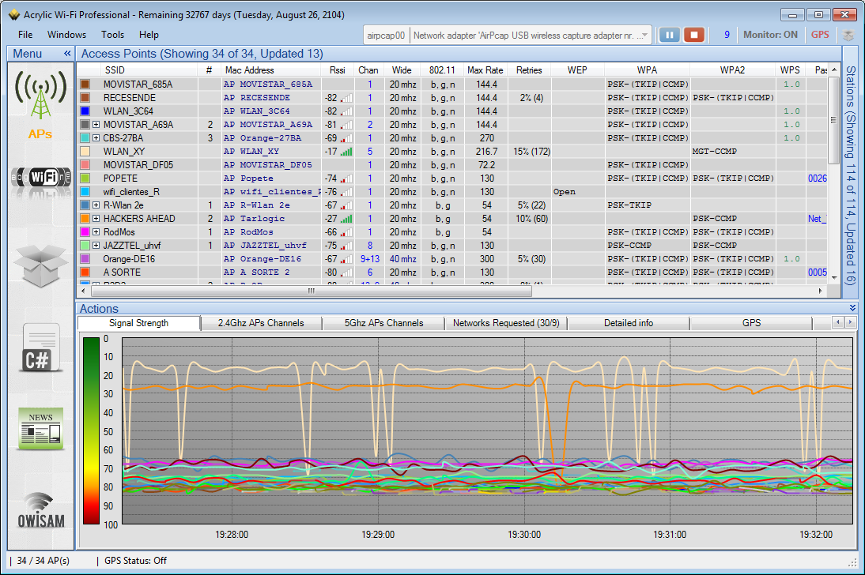The height and width of the screenshot is (575, 865).
Task: Open the Tools menu
Action: click(112, 34)
